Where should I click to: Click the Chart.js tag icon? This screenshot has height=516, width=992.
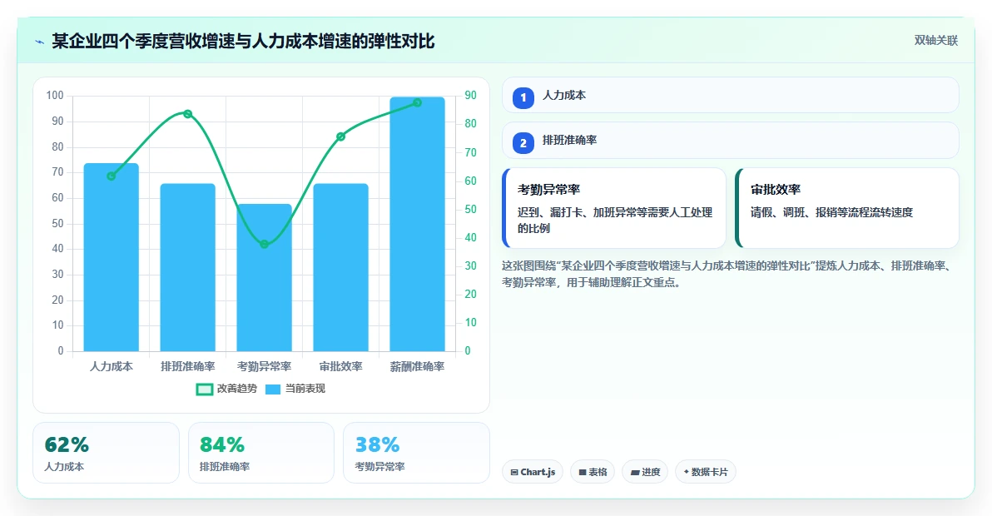tap(514, 473)
